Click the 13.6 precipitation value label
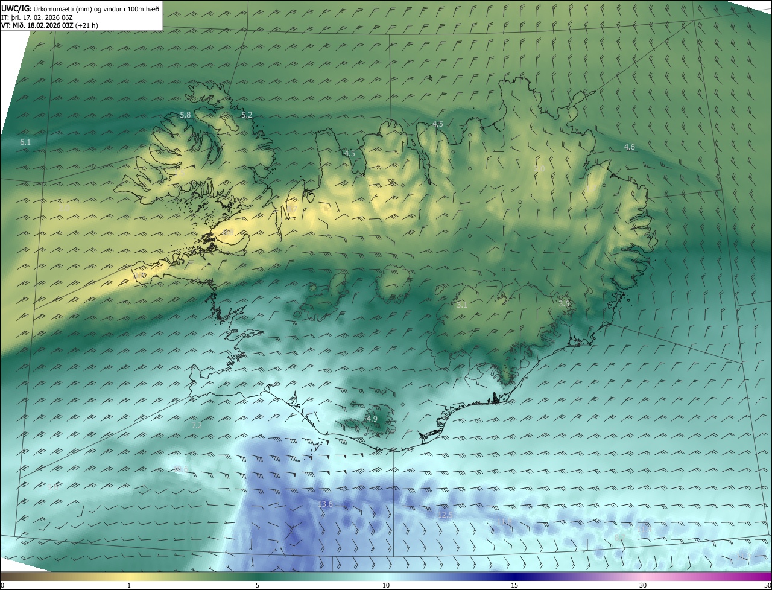 (325, 504)
